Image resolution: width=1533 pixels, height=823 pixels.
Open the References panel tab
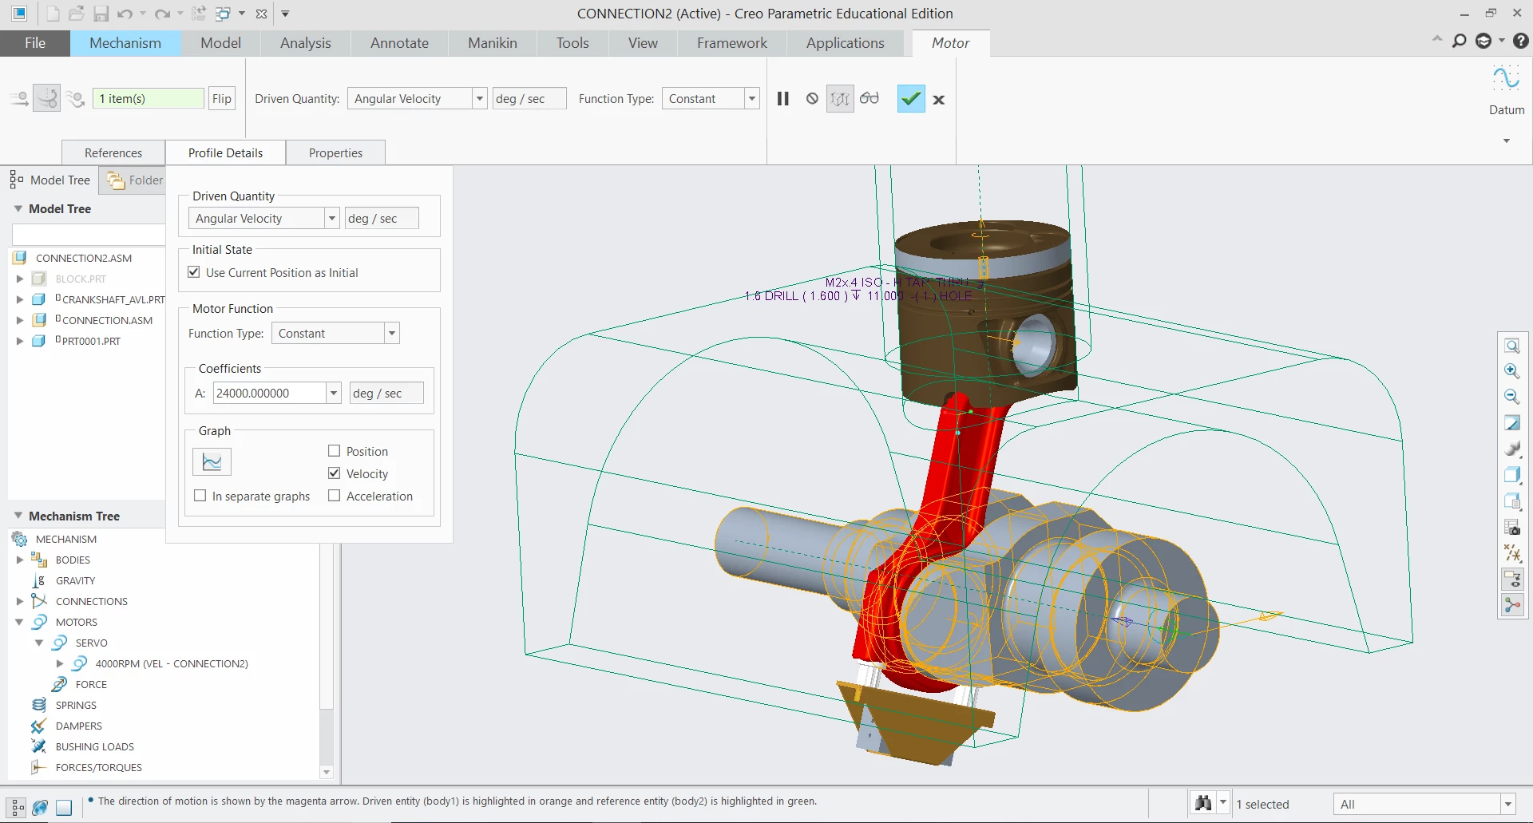coord(113,152)
